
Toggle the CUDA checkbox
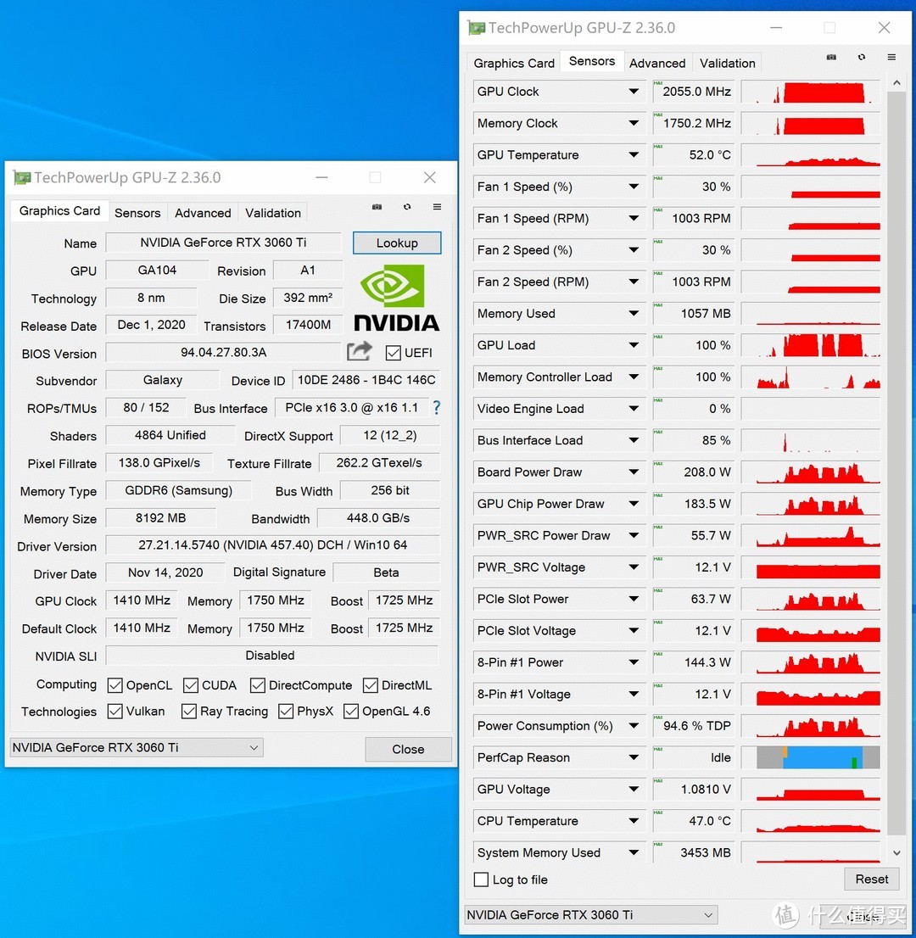[x=191, y=685]
